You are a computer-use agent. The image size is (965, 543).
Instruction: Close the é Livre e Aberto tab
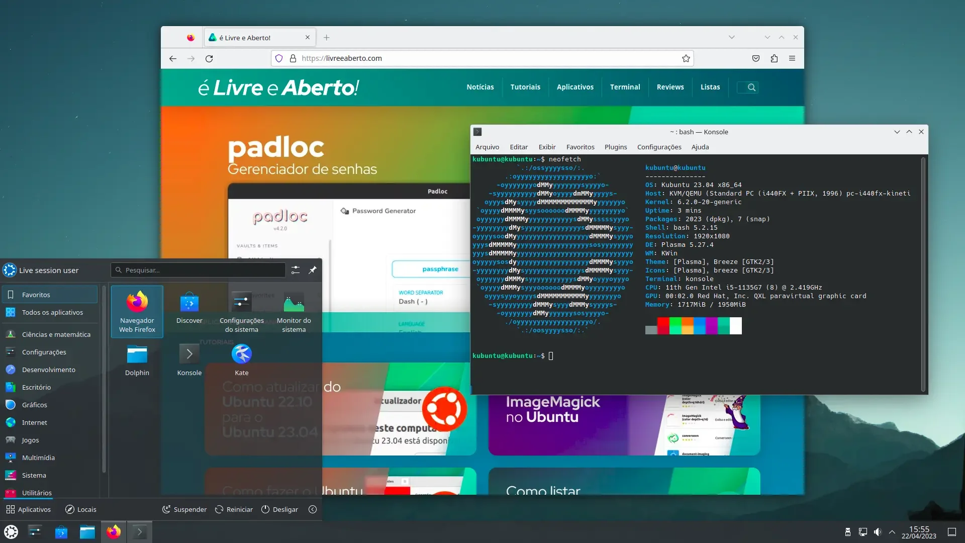(x=308, y=37)
